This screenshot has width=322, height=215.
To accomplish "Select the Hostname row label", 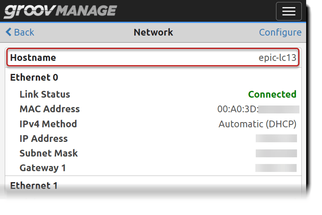I will [x=33, y=58].
